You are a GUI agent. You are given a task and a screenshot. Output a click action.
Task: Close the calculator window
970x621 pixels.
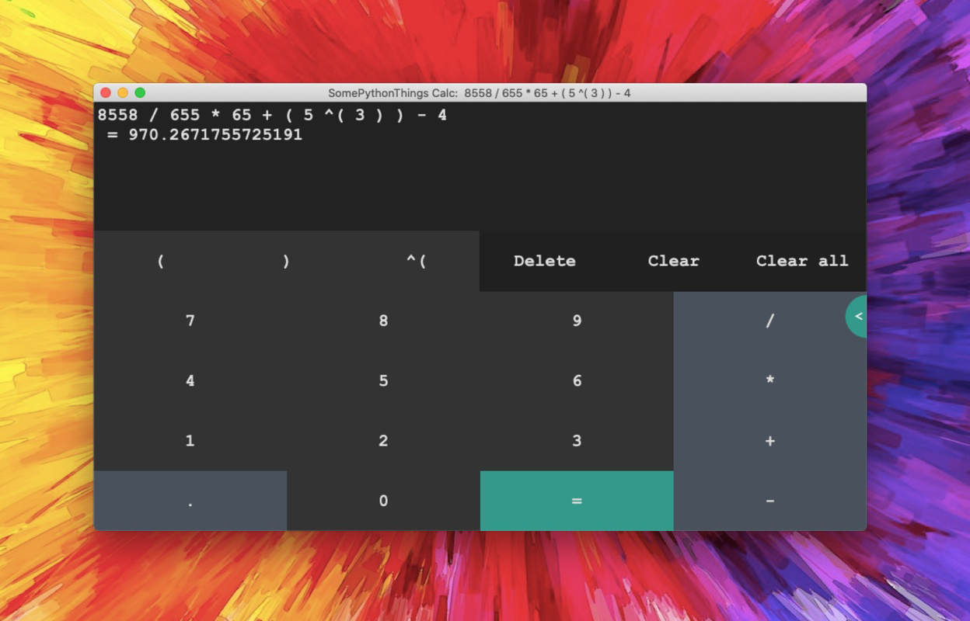106,92
